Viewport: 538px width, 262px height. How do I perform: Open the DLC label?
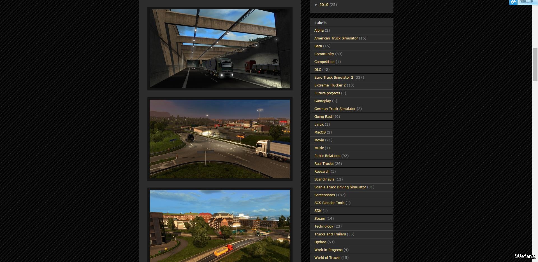[x=318, y=70]
